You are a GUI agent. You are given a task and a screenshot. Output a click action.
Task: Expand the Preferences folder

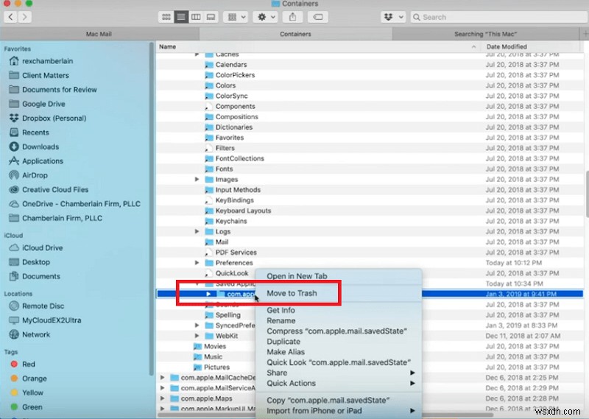[197, 263]
